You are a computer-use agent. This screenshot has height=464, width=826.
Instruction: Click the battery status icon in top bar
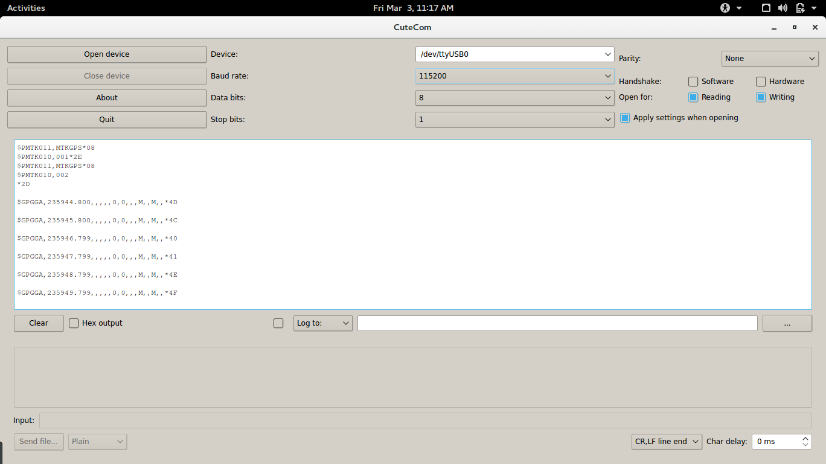(x=800, y=8)
